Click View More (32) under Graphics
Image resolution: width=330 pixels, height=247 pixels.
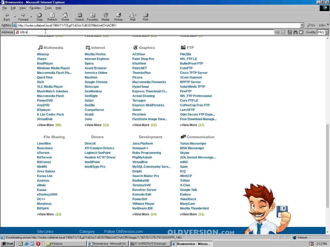pyautogui.click(x=144, y=125)
